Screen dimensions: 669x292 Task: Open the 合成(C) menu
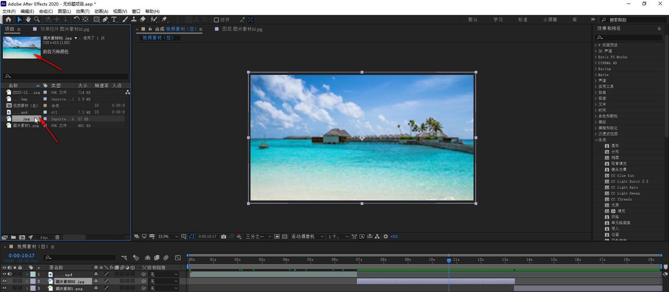tap(46, 11)
